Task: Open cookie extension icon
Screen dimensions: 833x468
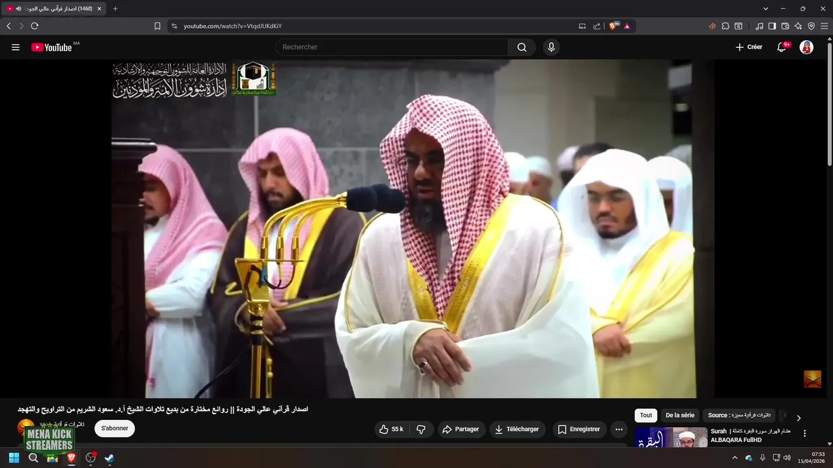Action: [713, 26]
